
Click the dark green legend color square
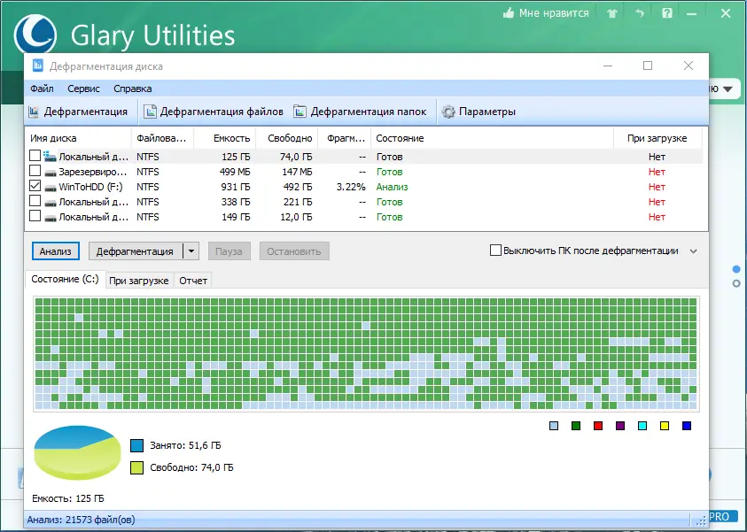(x=576, y=426)
